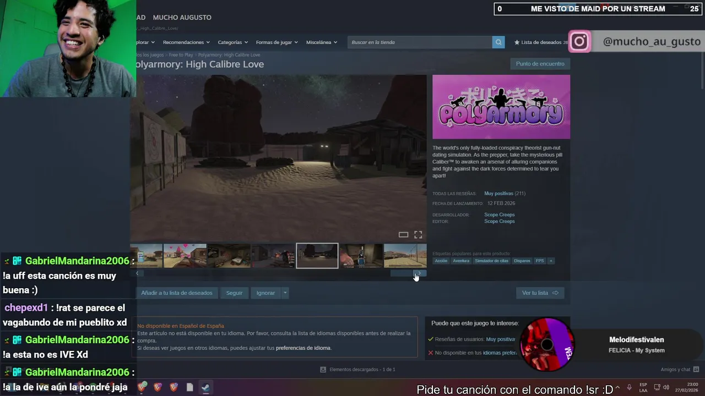
Task: Open Elementos descargados status text
Action: 362,370
